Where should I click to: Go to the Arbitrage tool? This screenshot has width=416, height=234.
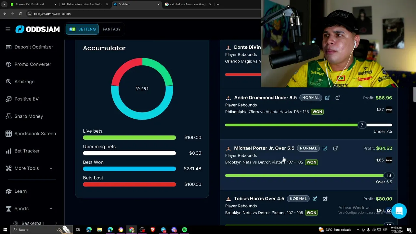pos(24,82)
